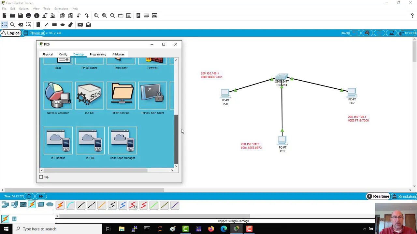Launch the IoT Monitor app

point(58,140)
